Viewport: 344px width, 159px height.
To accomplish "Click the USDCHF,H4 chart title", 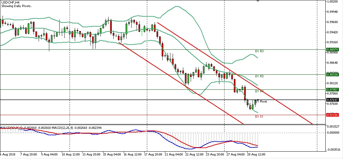I will tap(10, 3).
